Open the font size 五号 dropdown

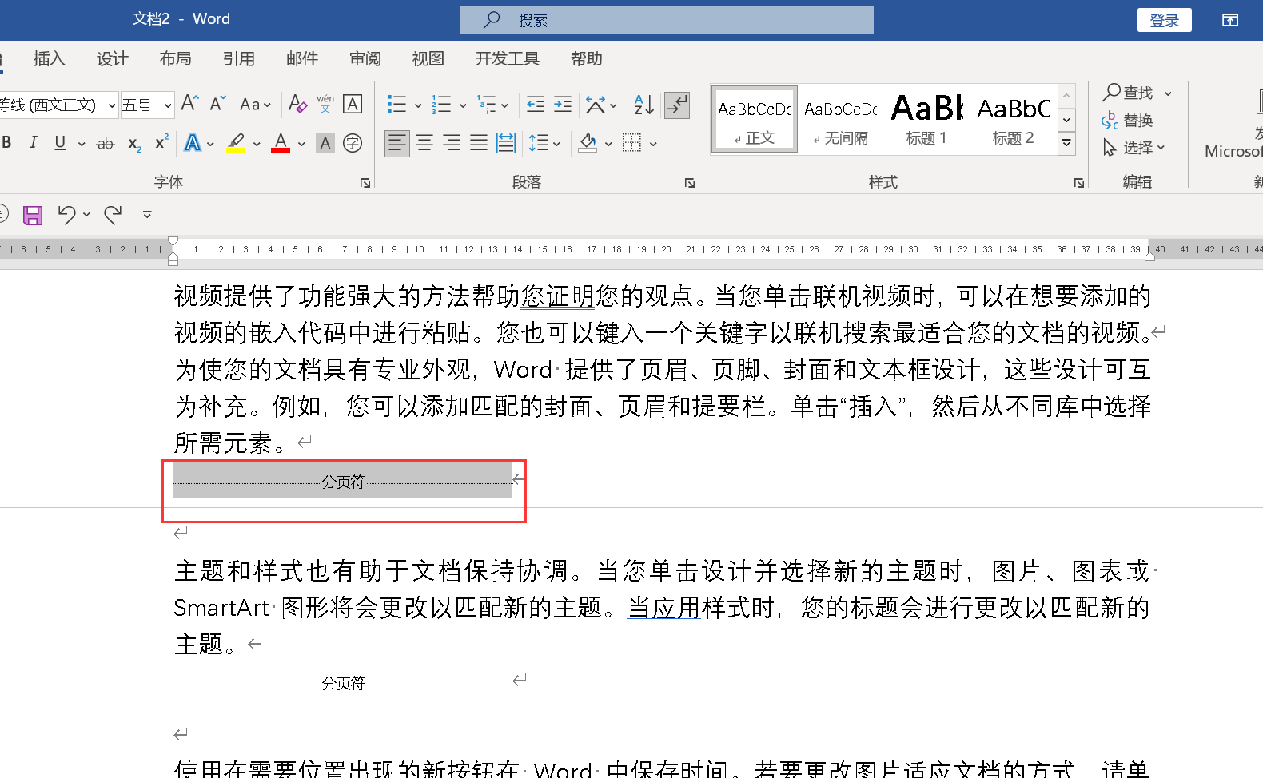click(167, 105)
